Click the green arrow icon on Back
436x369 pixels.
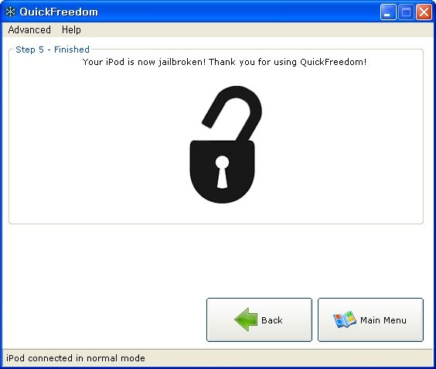coord(246,319)
